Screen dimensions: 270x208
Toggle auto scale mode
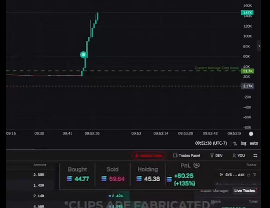[x=254, y=143]
